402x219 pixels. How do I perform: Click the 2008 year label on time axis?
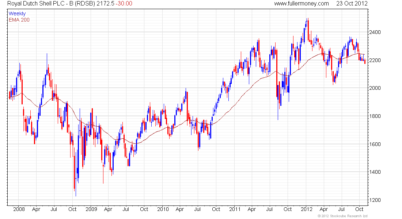coord(19,209)
